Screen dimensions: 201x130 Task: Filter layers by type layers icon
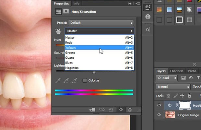coord(198,78)
